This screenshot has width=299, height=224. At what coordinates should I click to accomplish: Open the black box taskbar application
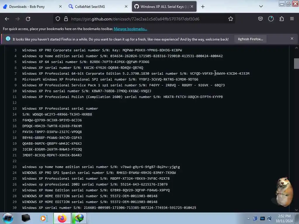(x=26, y=218)
